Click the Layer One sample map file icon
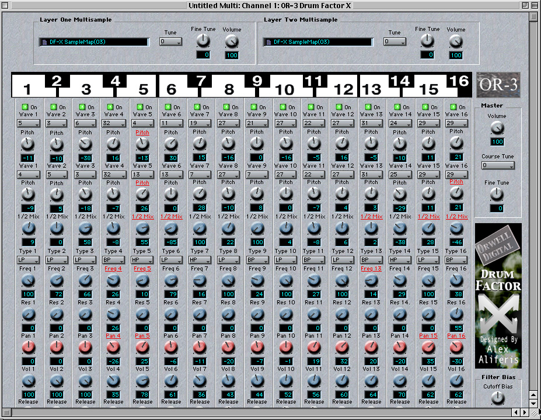This screenshot has width=541, height=420. tap(43, 42)
